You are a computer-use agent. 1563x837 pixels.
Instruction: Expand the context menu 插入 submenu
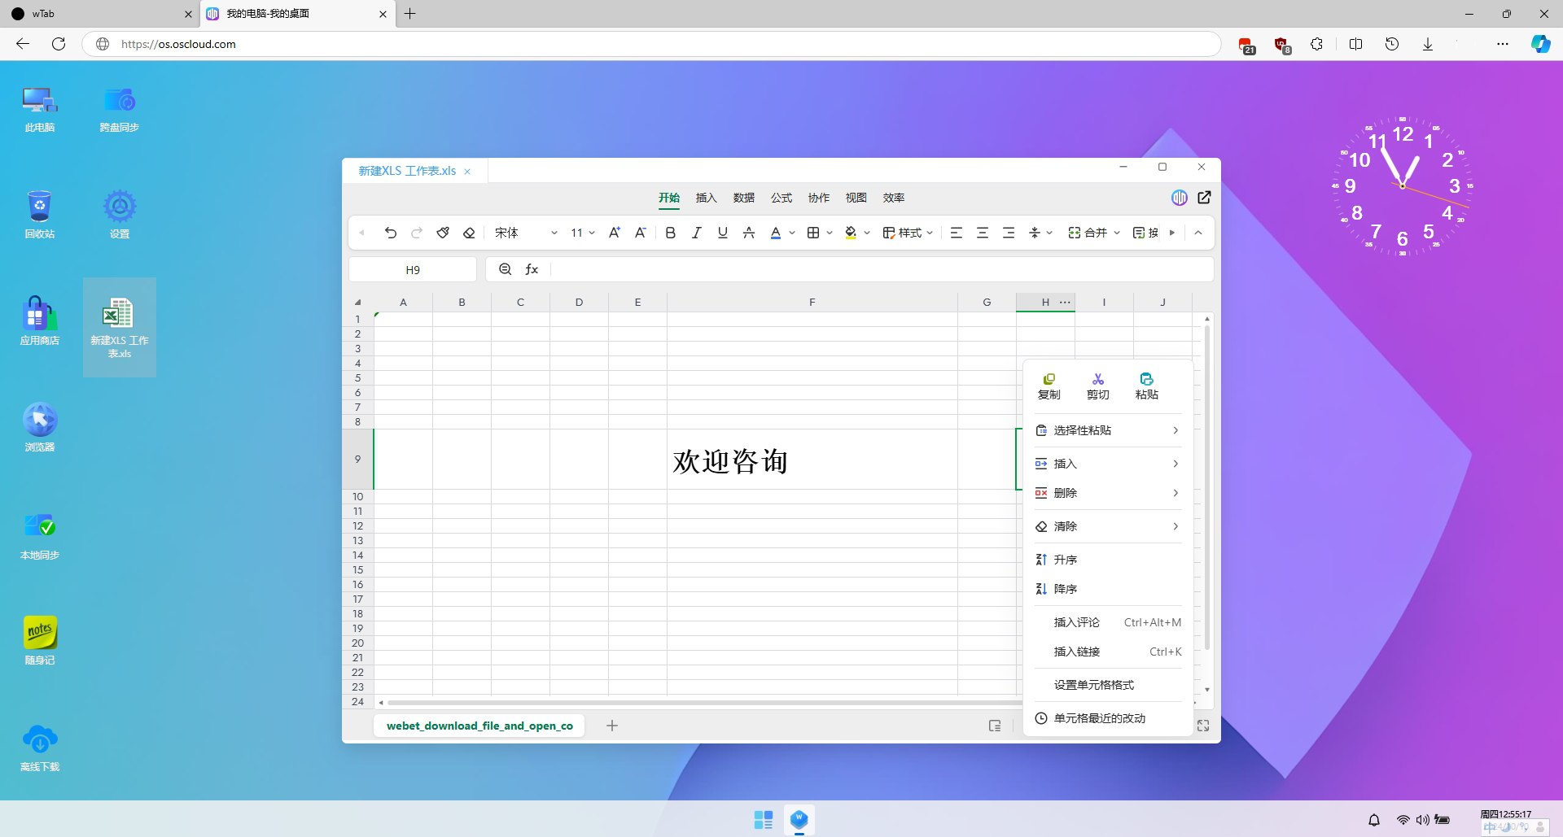pyautogui.click(x=1108, y=464)
